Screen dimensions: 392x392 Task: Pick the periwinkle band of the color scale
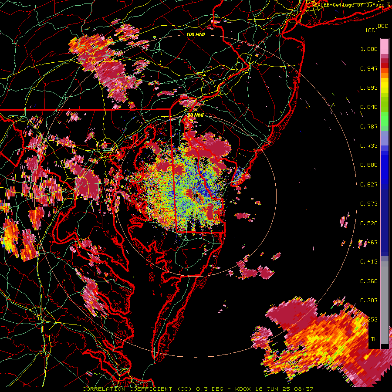point(385,139)
